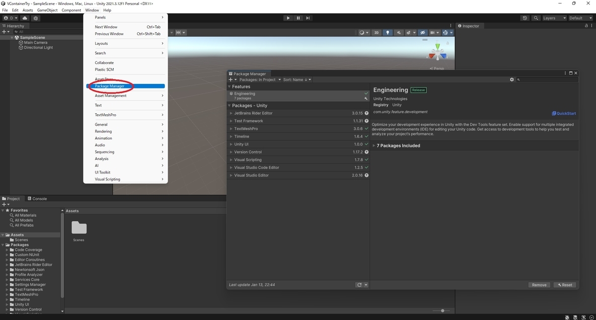Image resolution: width=596 pixels, height=320 pixels.
Task: Select the Timeline package row
Action: click(298, 136)
